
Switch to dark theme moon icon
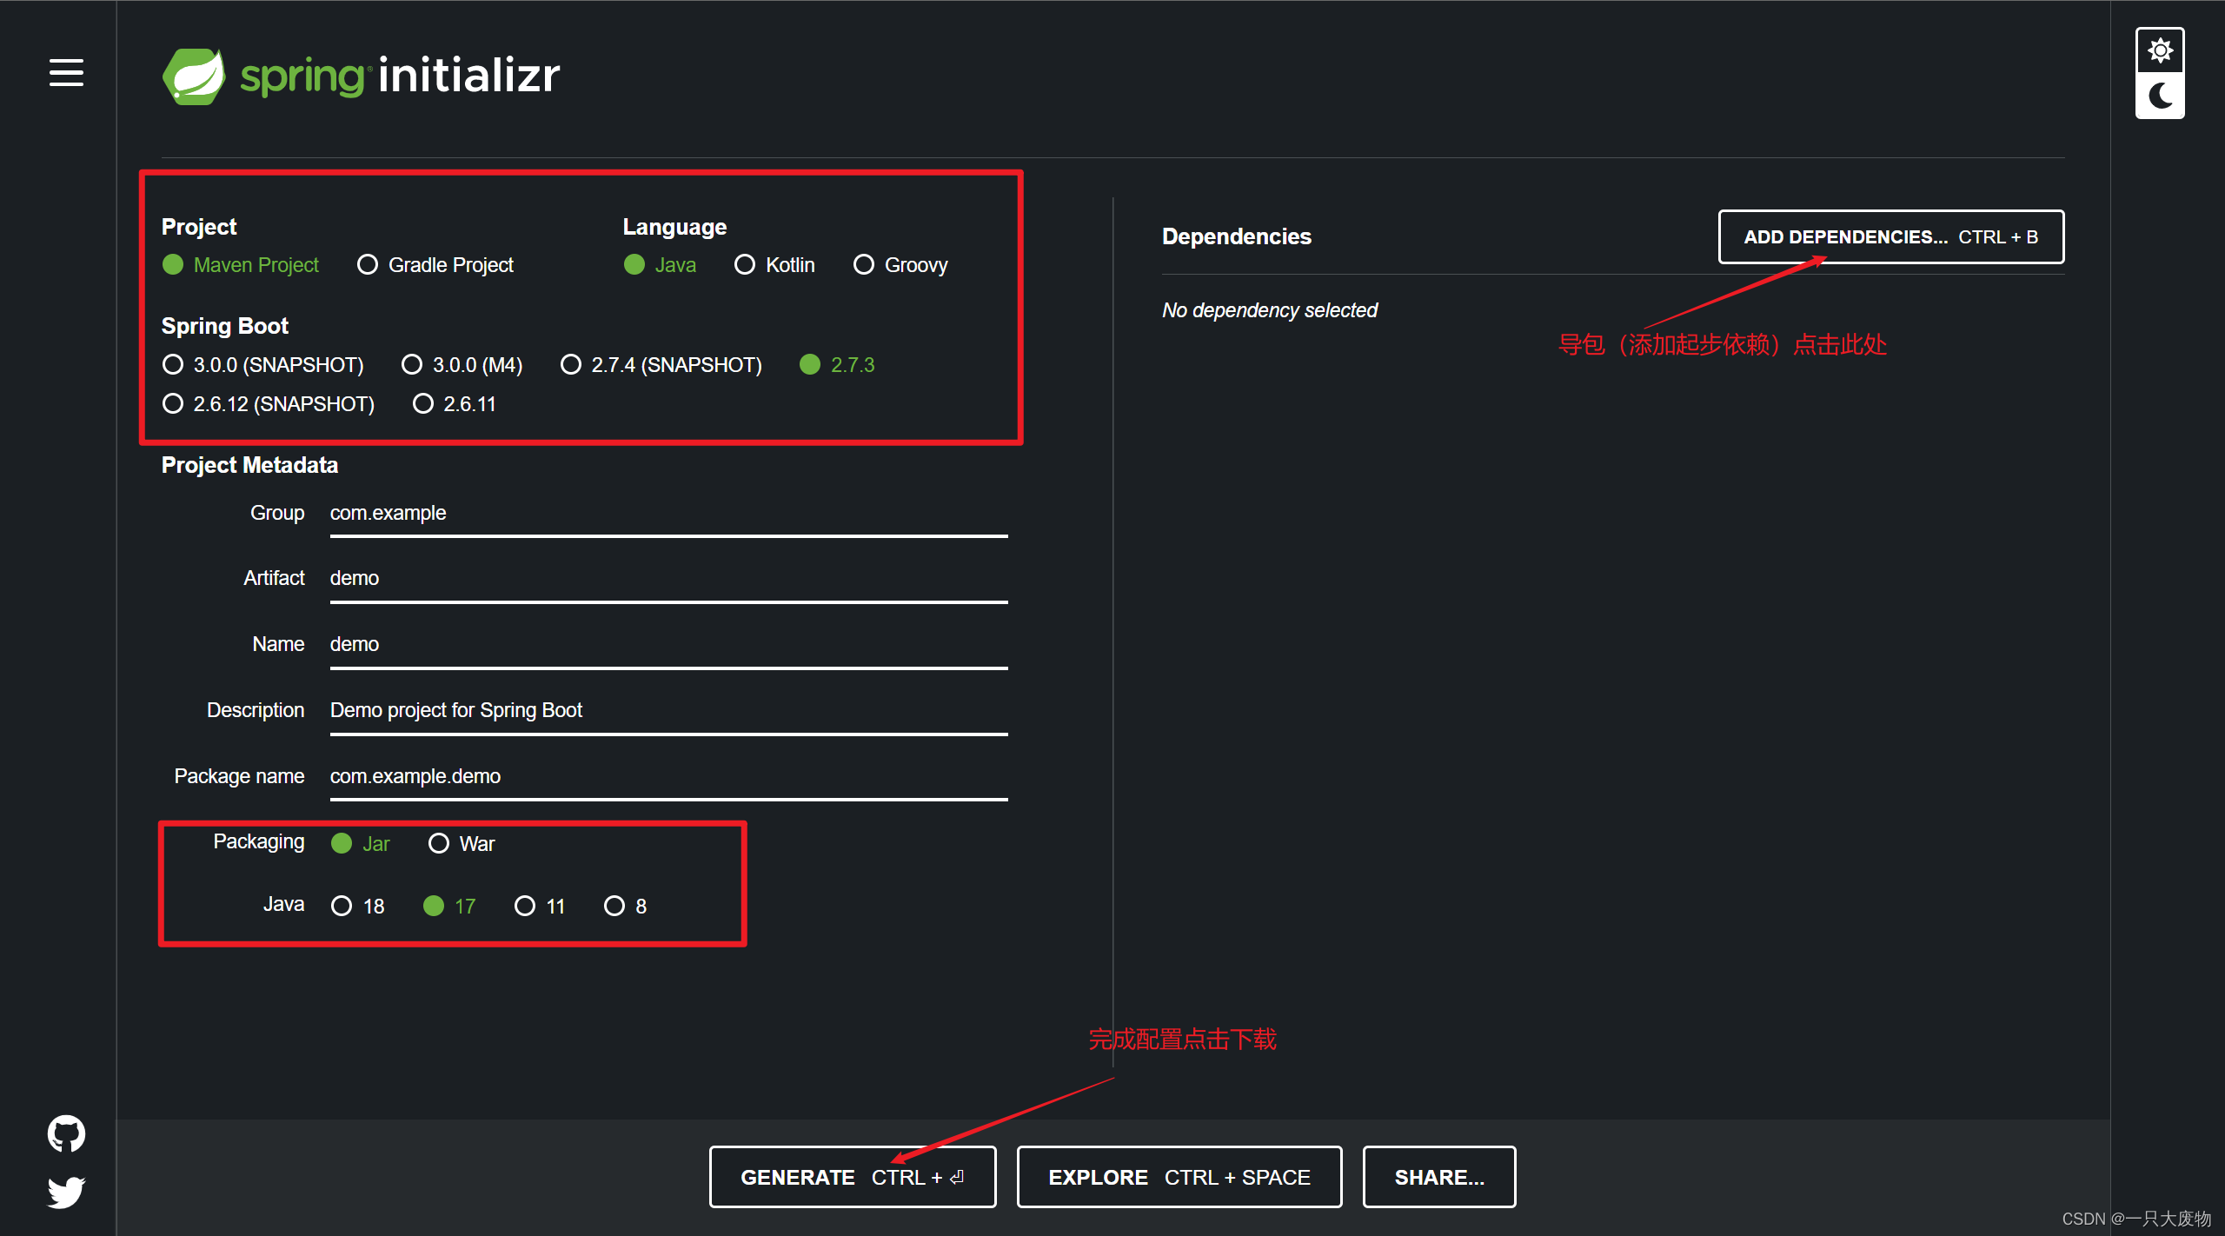(x=2160, y=96)
